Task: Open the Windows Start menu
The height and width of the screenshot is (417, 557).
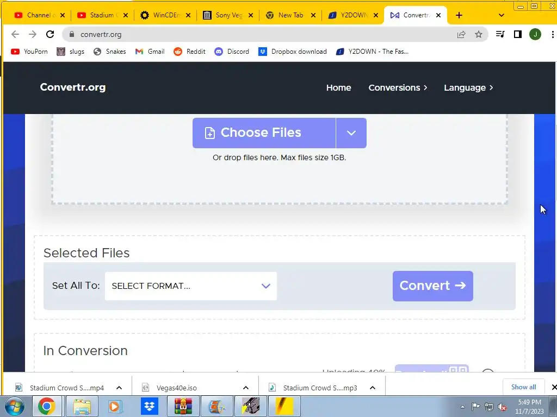Action: point(15,406)
